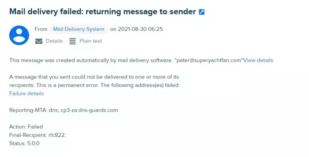Click the Final-Recipient rfc822 line
Viewport: 309px width, 157px height.
37,135
